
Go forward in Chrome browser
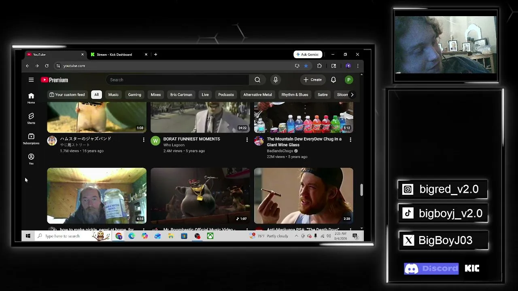[37, 66]
